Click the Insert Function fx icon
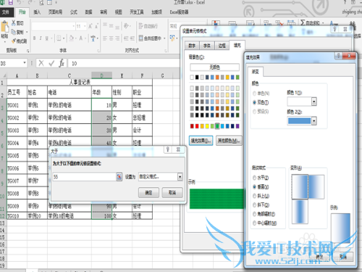The width and height of the screenshot is (362, 272). (62, 63)
